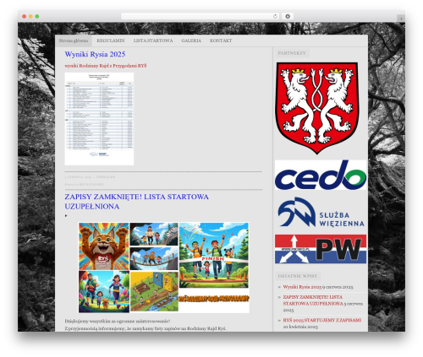Click the Służba Więzienna partner logo
The width and height of the screenshot is (423, 357).
[x=321, y=212]
